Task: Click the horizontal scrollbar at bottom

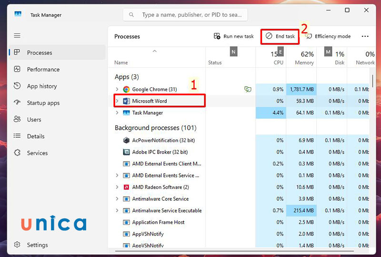Action: coord(234,251)
